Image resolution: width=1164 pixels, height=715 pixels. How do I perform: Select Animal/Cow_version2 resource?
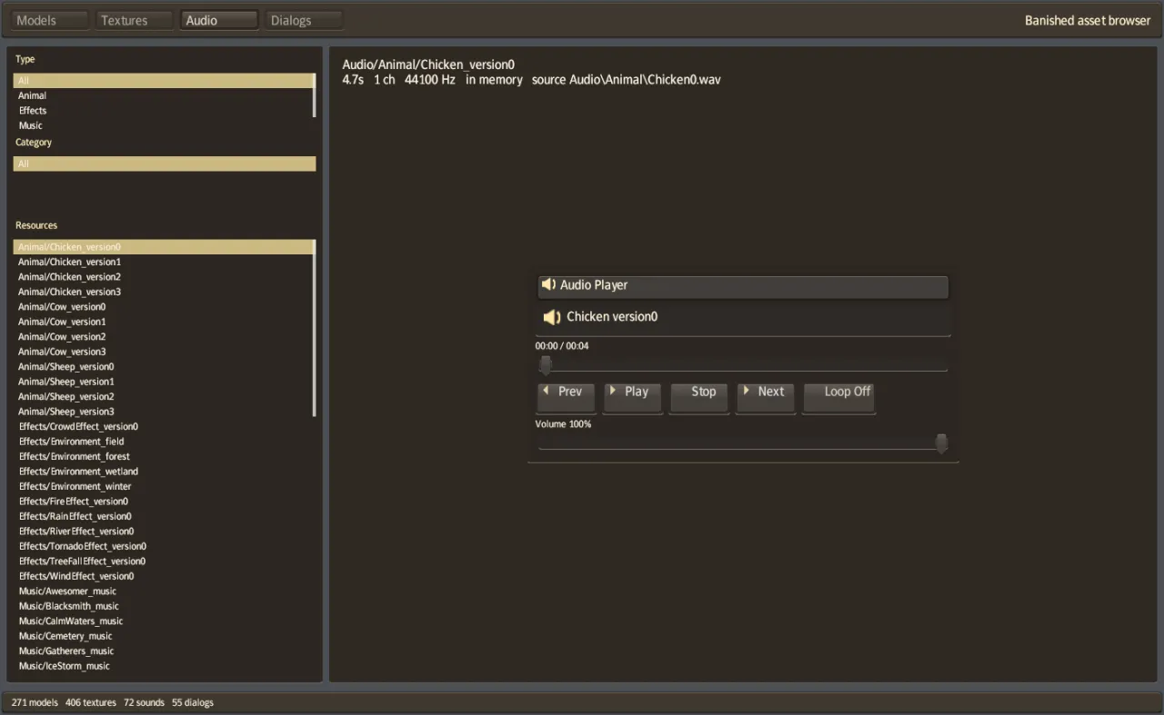coord(164,337)
